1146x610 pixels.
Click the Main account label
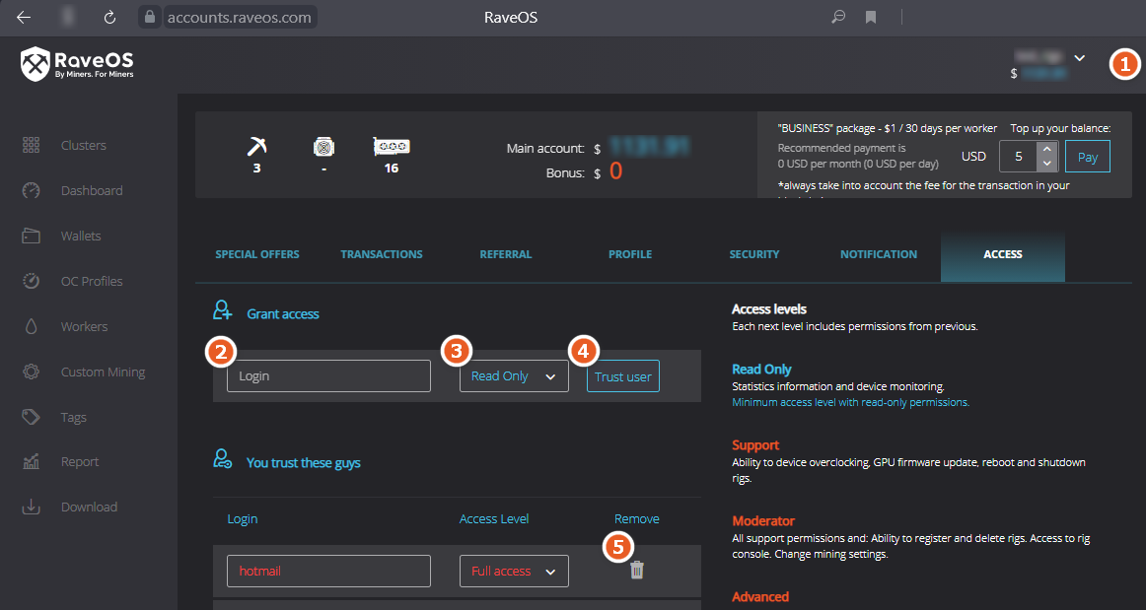[545, 148]
